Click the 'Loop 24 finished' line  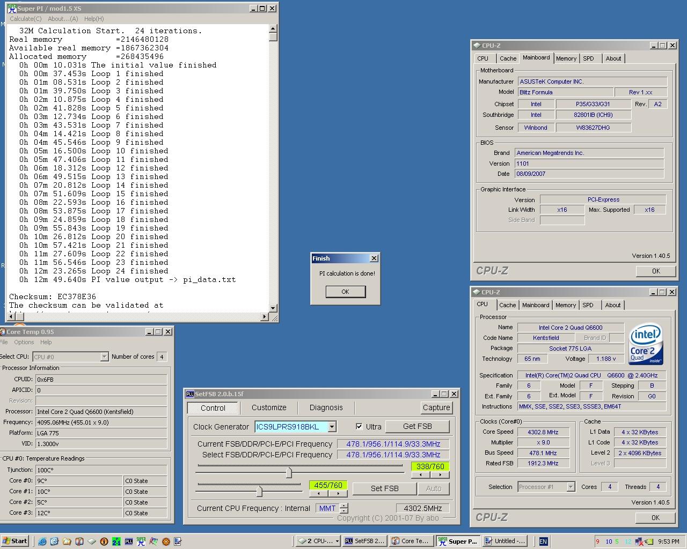(129, 271)
